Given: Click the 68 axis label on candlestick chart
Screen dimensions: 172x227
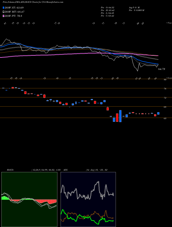Looking at the screenshot, I should pos(165,107).
